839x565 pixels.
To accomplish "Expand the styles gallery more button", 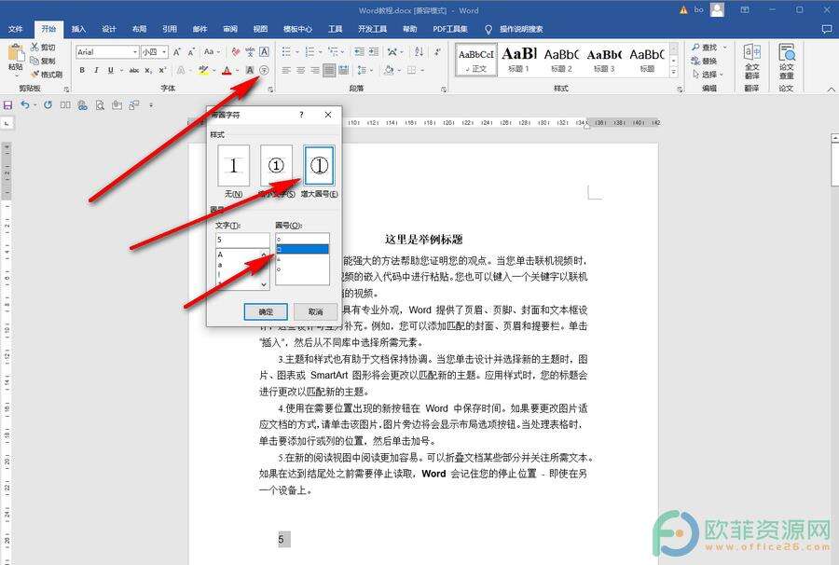I will coord(674,73).
